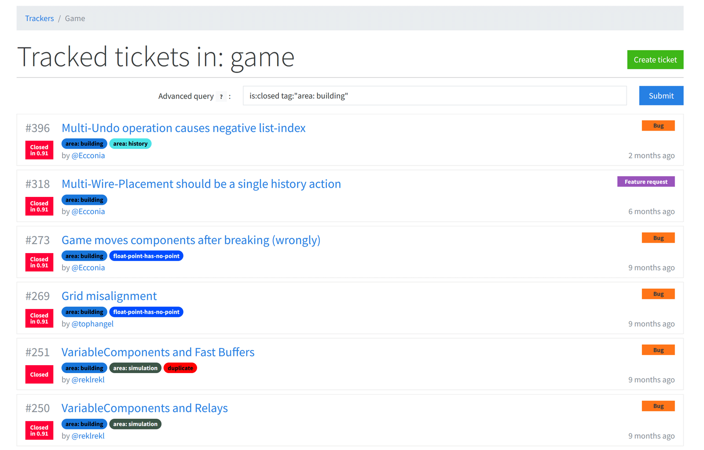Viewport: 704px width, 450px height.
Task: Select area: simulation tag on ticket #250
Action: point(136,424)
